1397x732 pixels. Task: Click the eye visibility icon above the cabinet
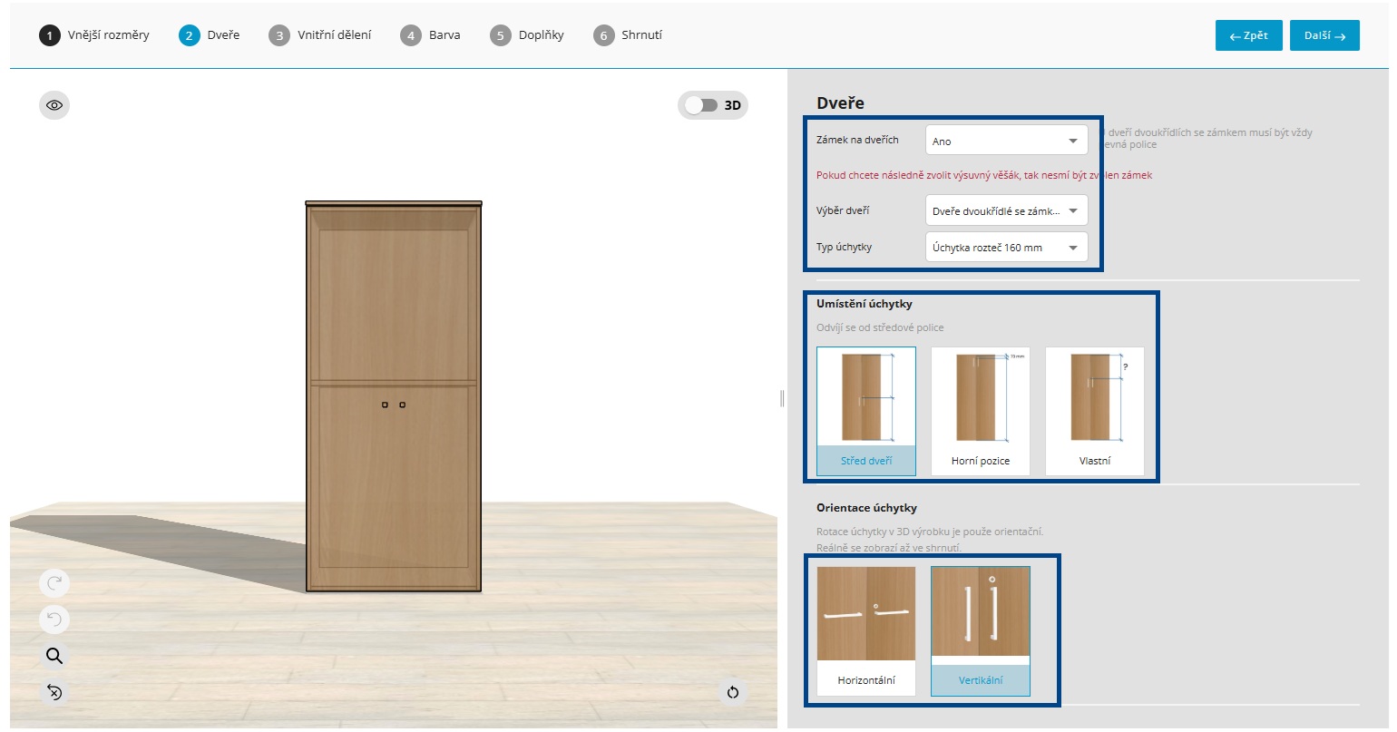[54, 105]
